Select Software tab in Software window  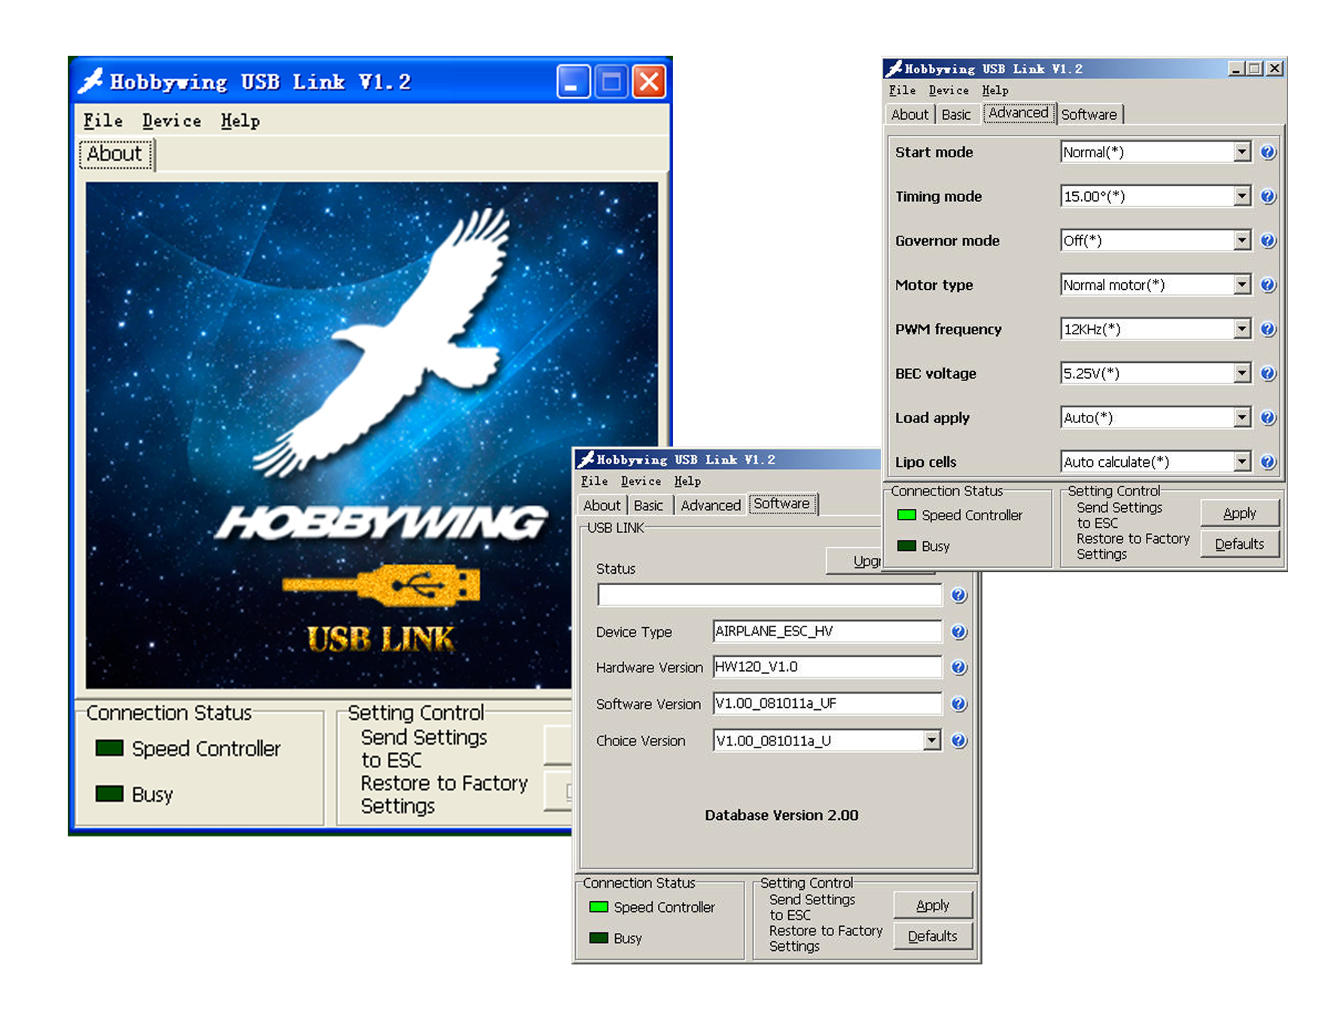pyautogui.click(x=782, y=504)
